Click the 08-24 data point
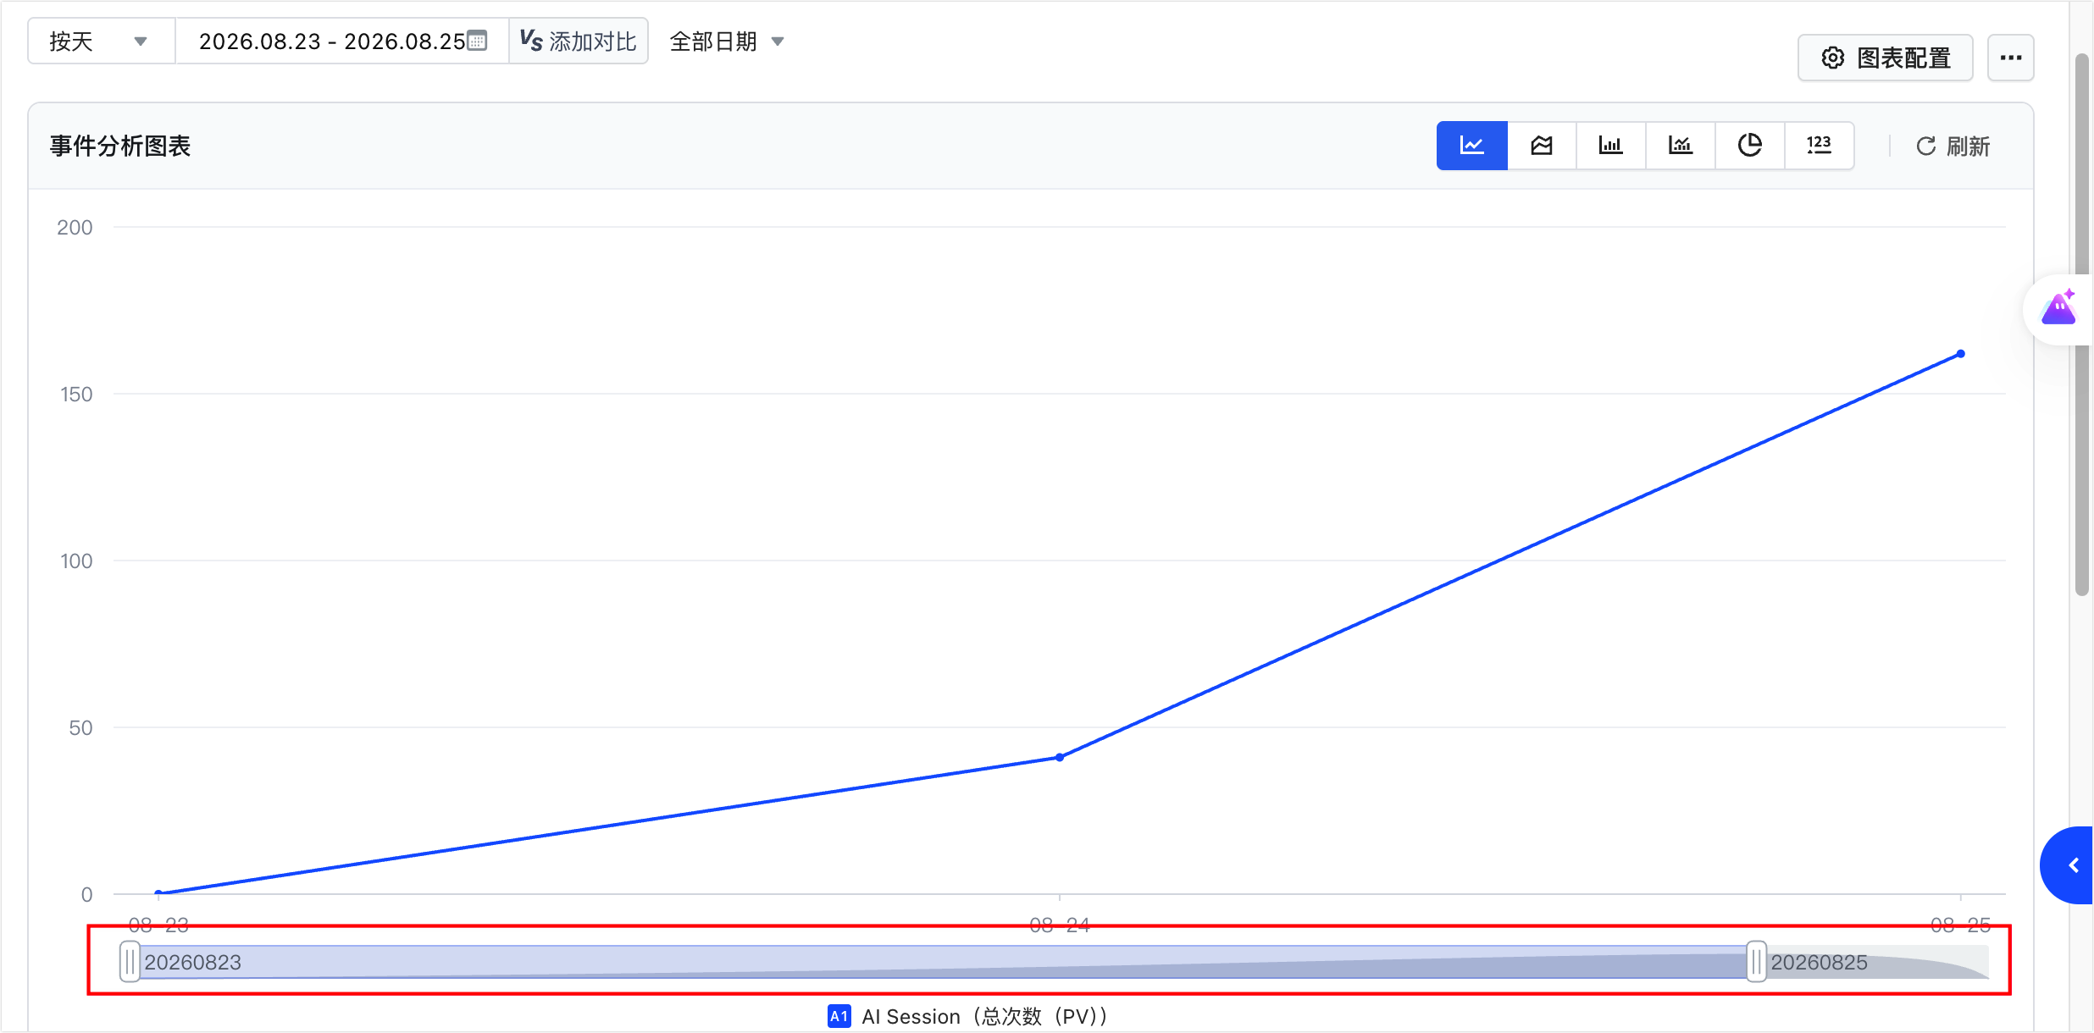This screenshot has height=1033, width=2094. click(1059, 758)
